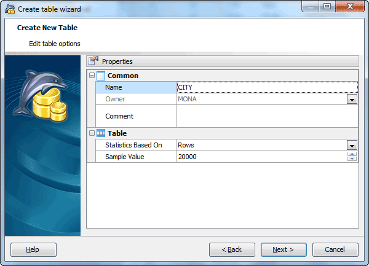The width and height of the screenshot is (369, 266).
Task: Click the Common category icon
Action: (101, 76)
